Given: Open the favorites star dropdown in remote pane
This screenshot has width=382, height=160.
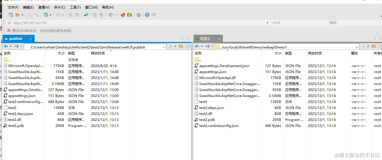Looking at the screenshot, I should coord(368,46).
